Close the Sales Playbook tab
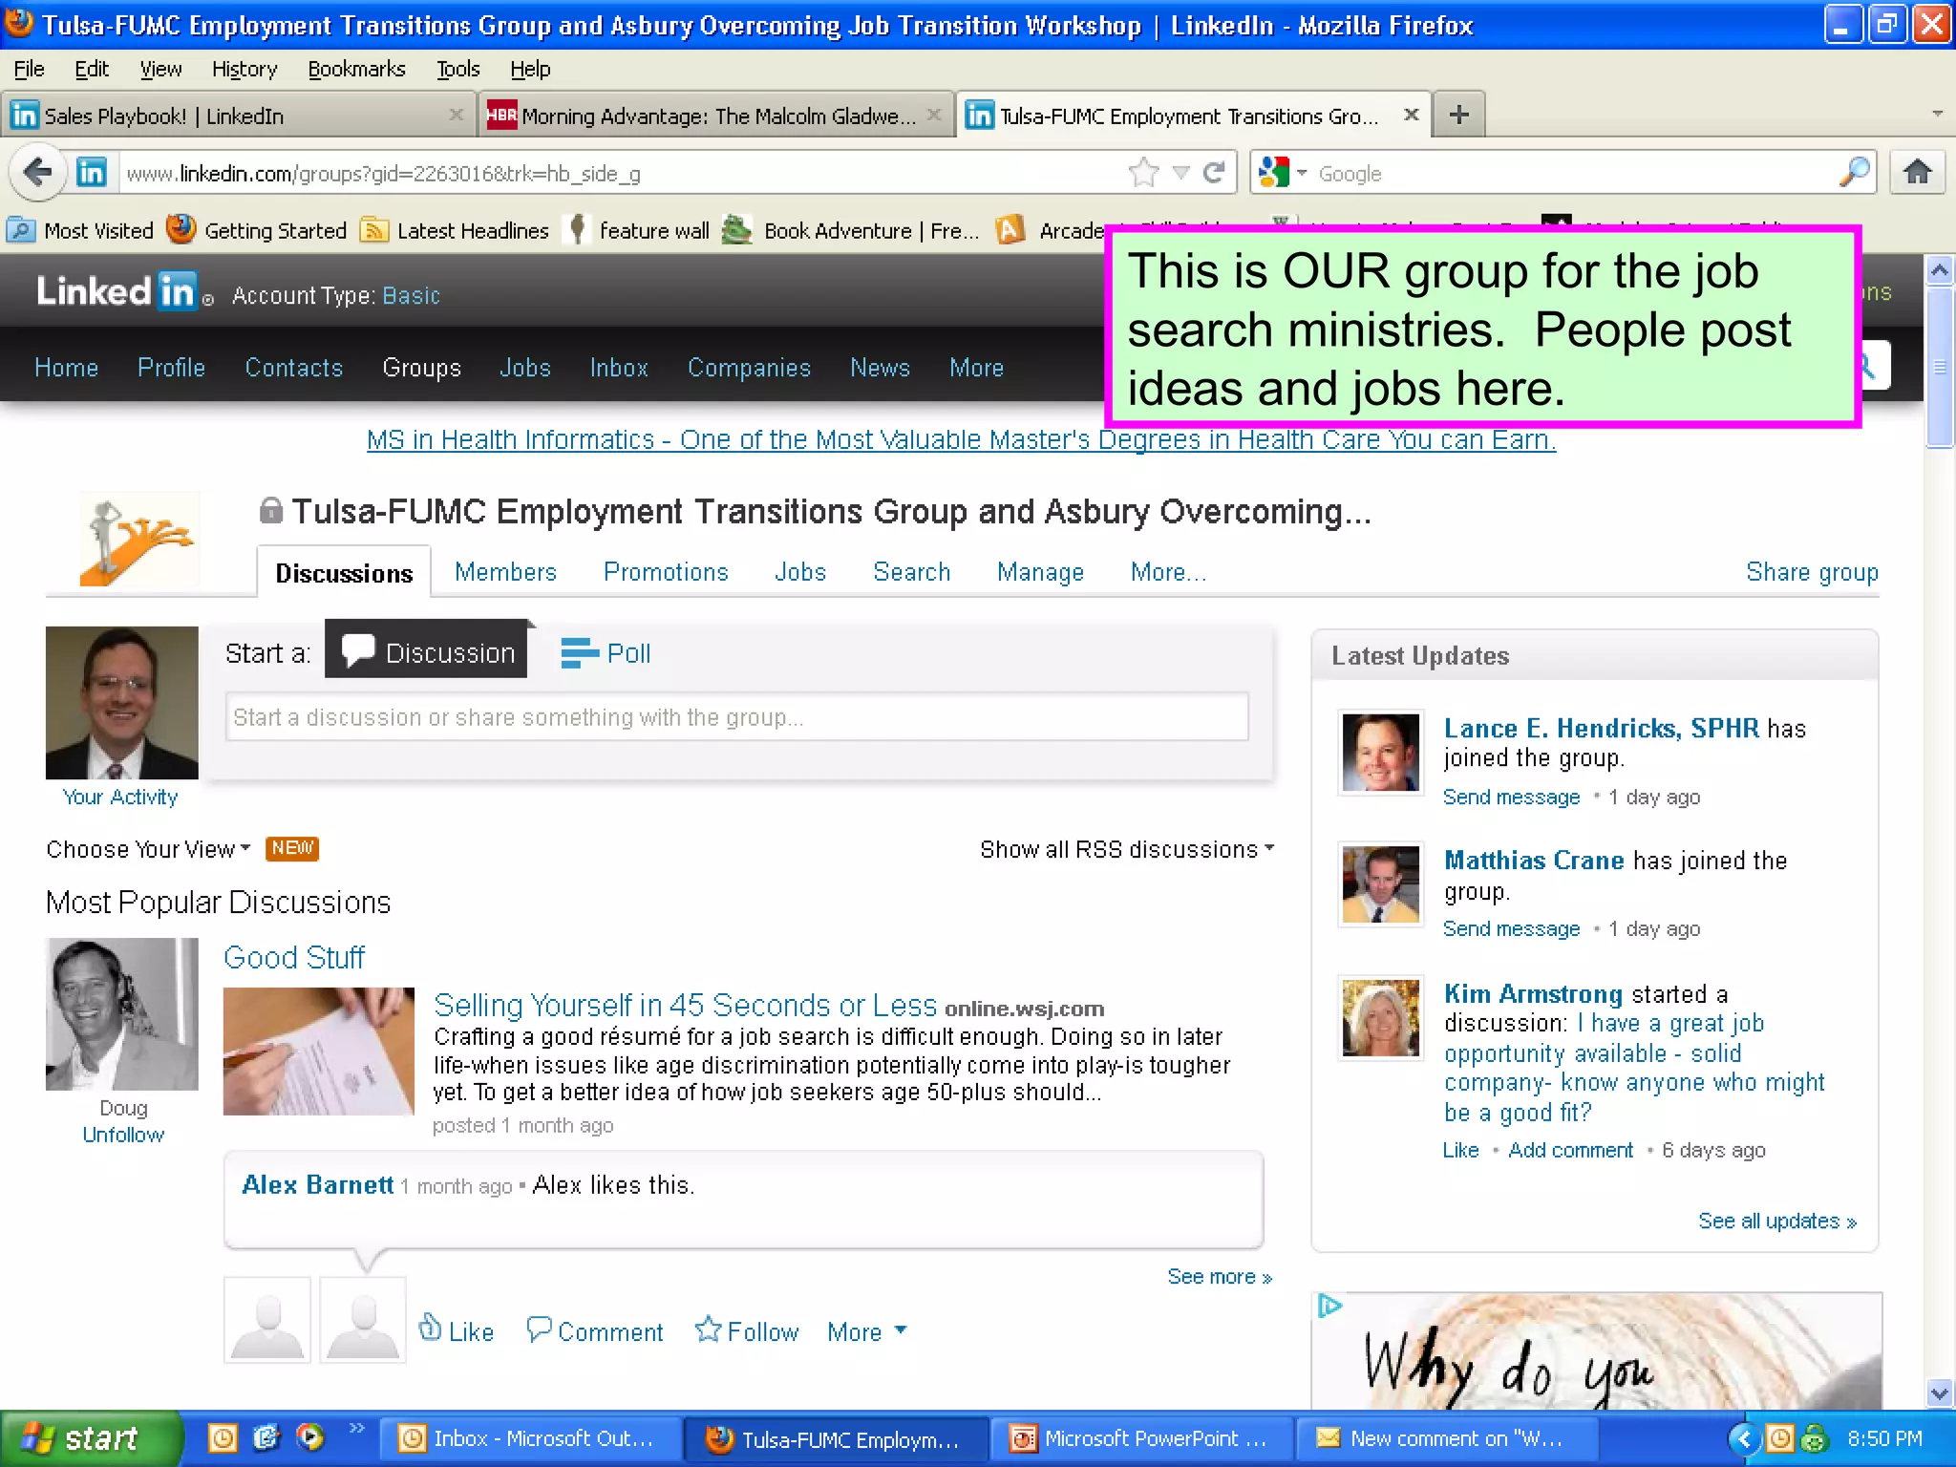 coord(456,115)
